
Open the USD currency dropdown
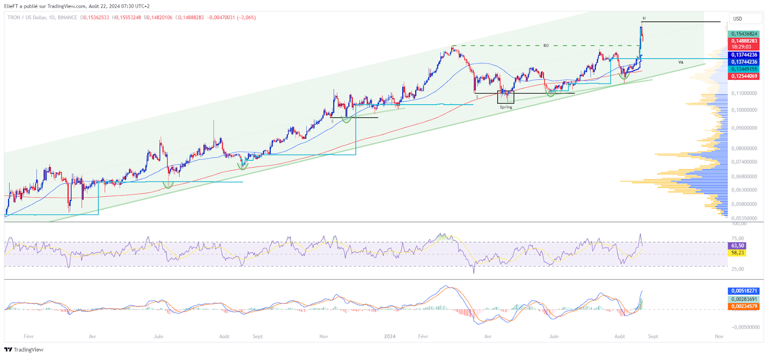[x=745, y=19]
